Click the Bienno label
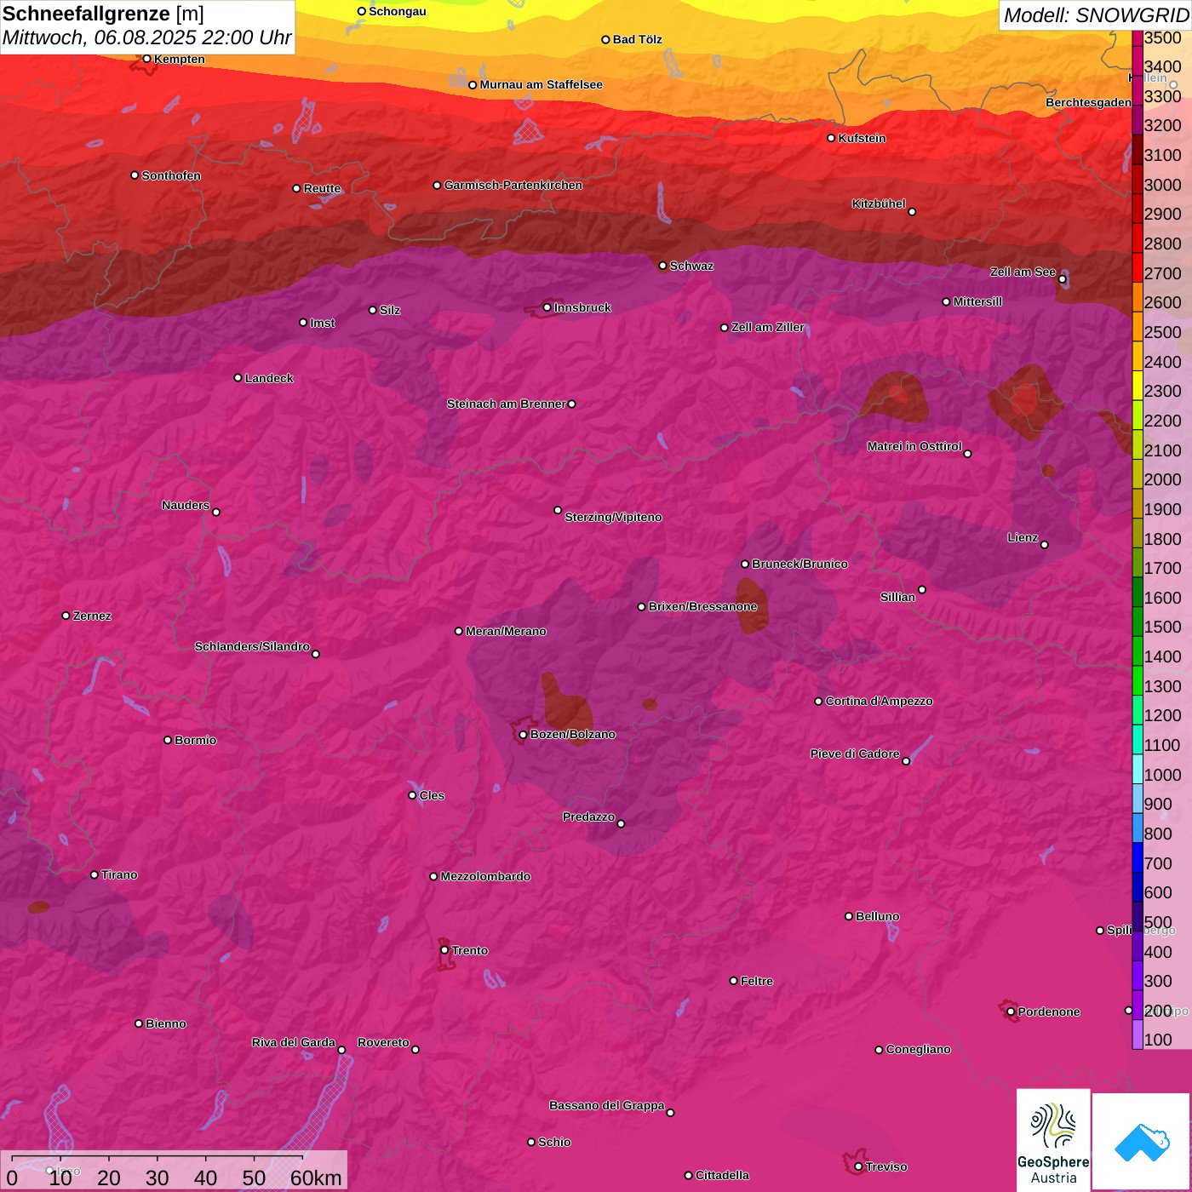Viewport: 1192px width, 1192px height. click(165, 1023)
